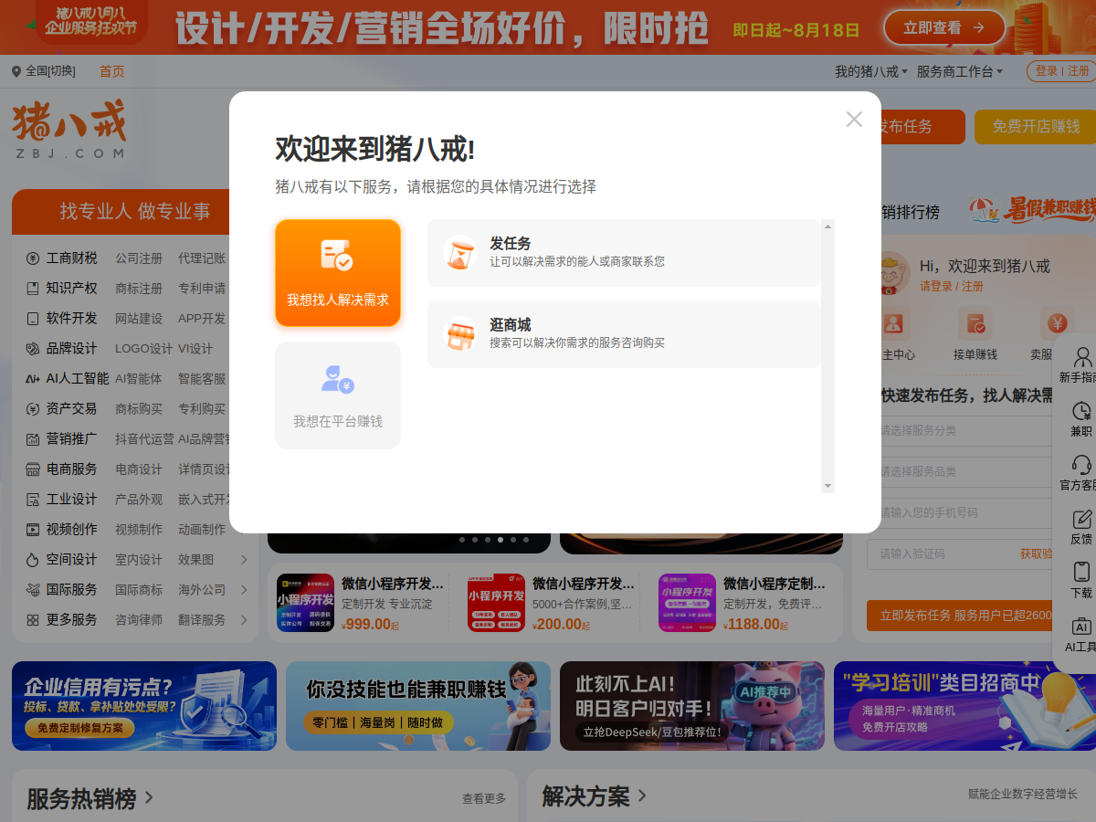1096x822 pixels.
Task: Open 微信小程序定制 ¥1188.00 product thumbnail
Action: 688,603
